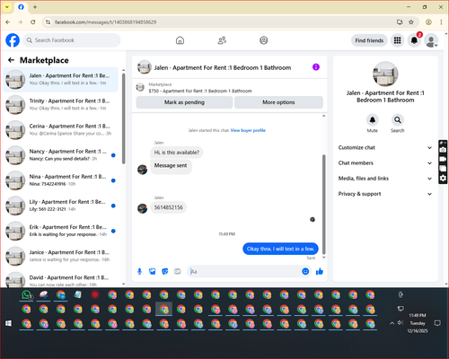The image size is (449, 359).
Task: Focus the Search Facebook field
Action: 72,40
